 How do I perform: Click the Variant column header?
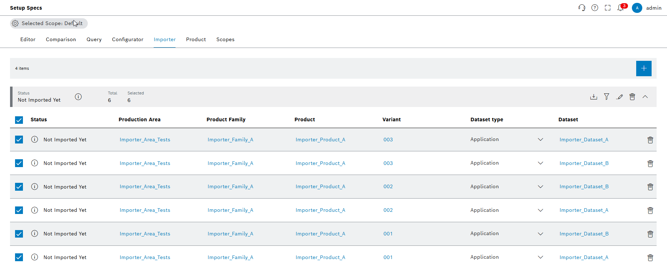coord(392,120)
